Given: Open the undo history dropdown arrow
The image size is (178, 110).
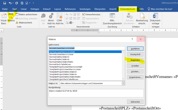Looking at the screenshot, I should coord(13,3).
